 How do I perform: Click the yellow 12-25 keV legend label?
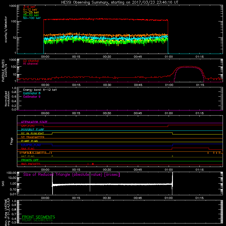click(31, 12)
